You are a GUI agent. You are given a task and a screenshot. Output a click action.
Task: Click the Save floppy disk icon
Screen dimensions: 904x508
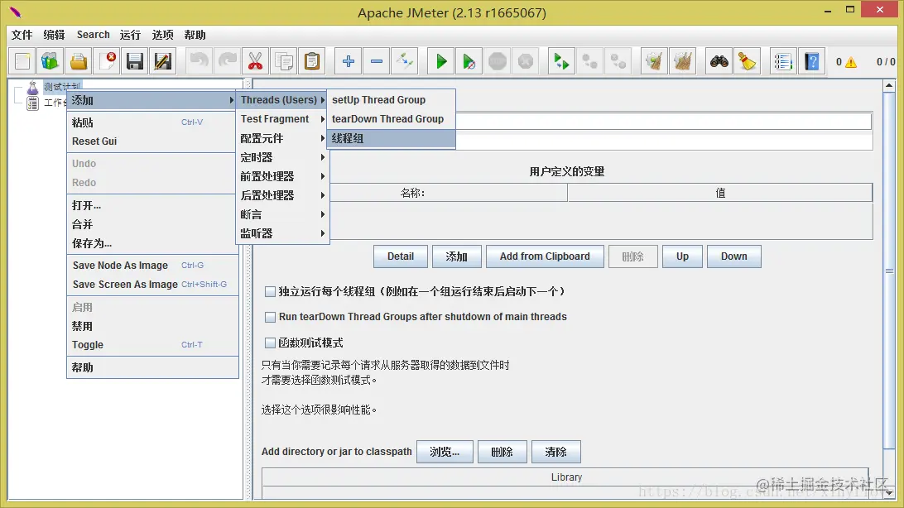tap(135, 61)
